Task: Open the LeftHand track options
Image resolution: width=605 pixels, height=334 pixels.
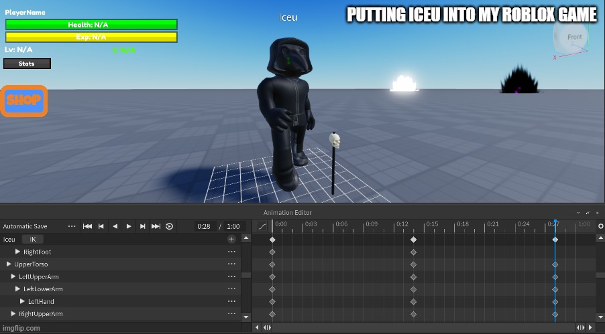Action: pyautogui.click(x=231, y=301)
